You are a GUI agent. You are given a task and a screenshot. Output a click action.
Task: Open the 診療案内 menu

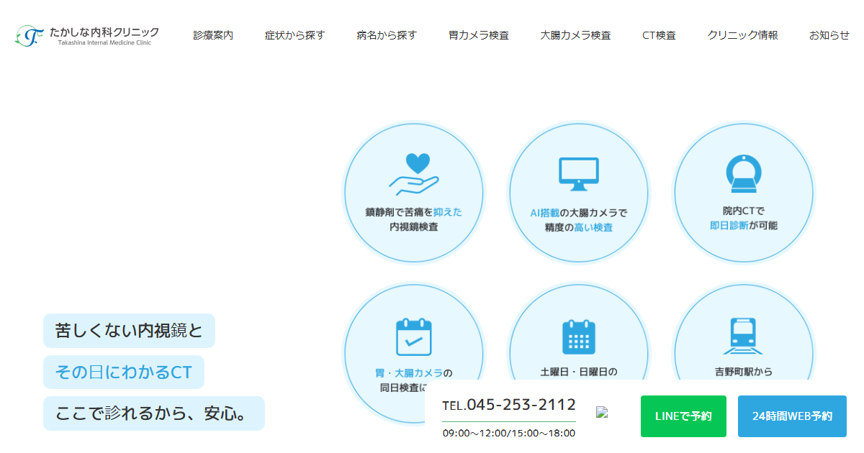pos(213,35)
